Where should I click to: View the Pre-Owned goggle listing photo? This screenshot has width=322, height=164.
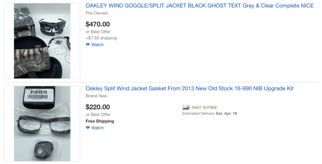[x=42, y=41]
